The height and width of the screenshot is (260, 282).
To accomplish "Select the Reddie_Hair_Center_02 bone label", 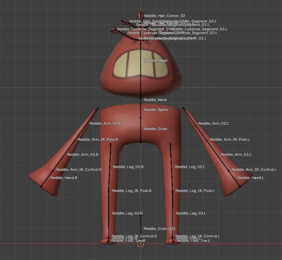I will (164, 16).
